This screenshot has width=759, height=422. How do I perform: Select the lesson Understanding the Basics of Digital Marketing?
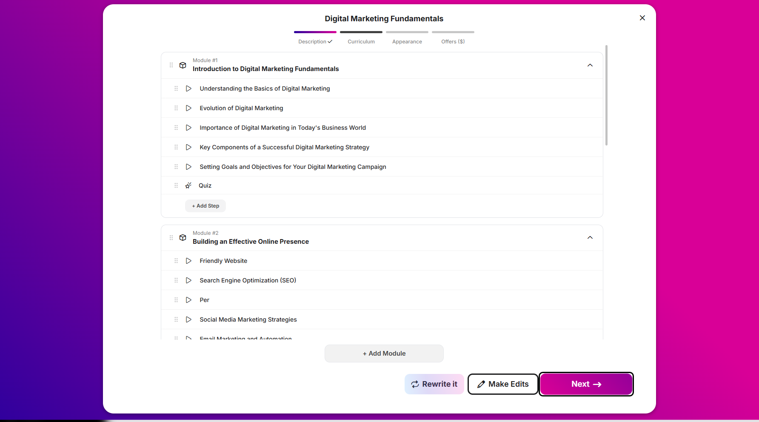coord(265,88)
